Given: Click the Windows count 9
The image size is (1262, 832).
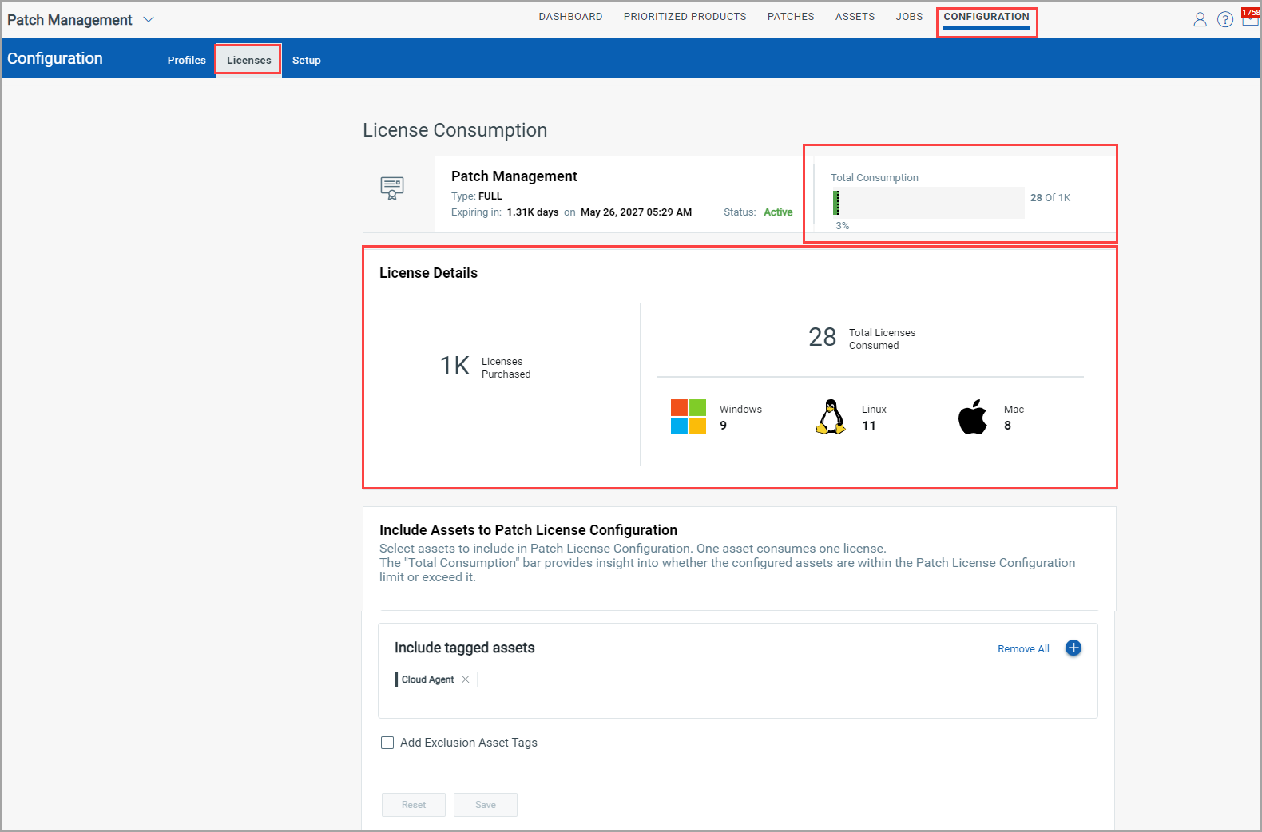Looking at the screenshot, I should 724,426.
